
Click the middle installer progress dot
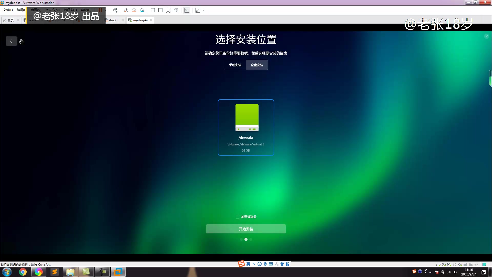(246, 239)
